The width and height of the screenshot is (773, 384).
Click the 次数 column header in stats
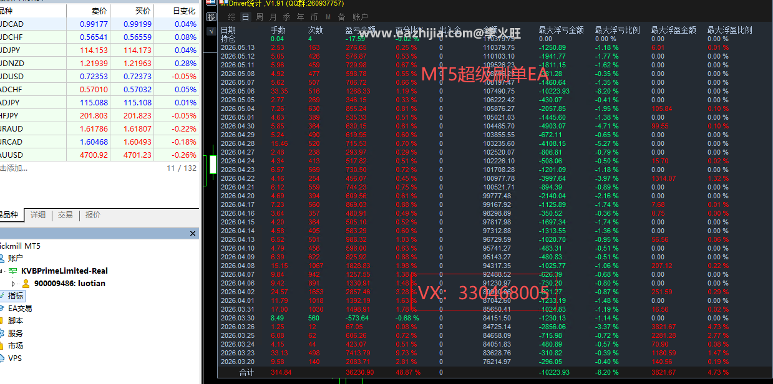point(315,30)
